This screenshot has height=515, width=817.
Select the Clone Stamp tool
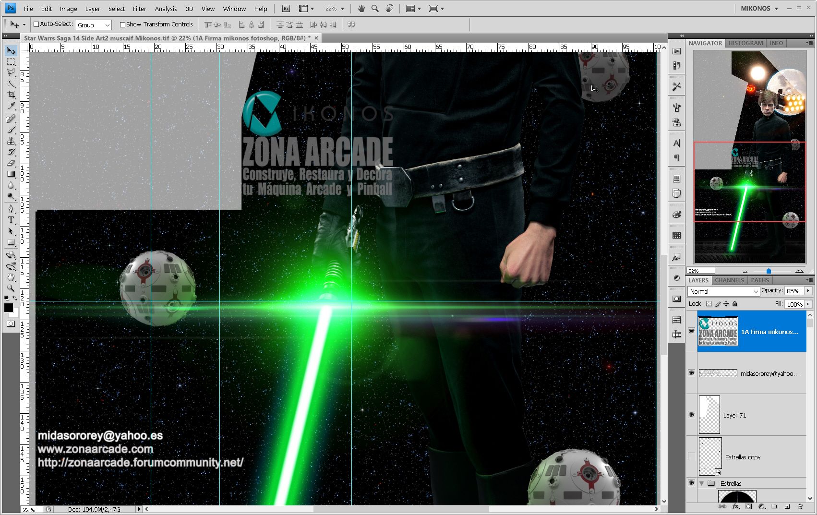[x=11, y=141]
